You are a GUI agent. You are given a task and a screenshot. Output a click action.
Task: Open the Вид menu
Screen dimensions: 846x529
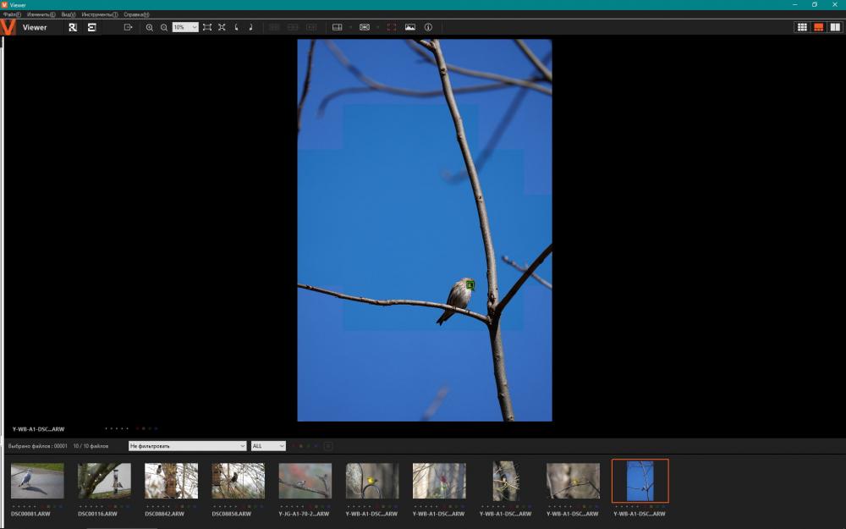(x=69, y=14)
